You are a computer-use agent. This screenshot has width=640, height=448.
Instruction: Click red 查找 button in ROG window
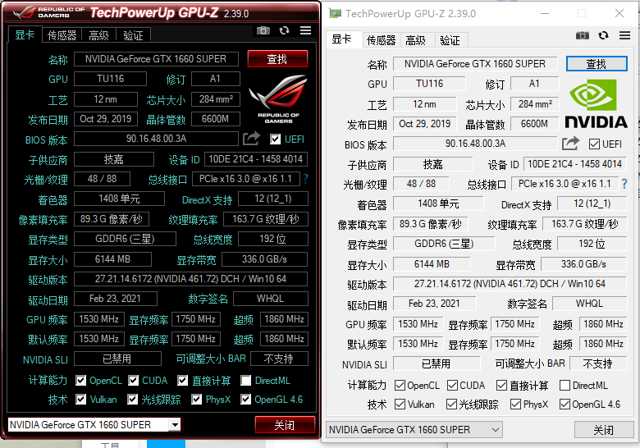tap(277, 59)
